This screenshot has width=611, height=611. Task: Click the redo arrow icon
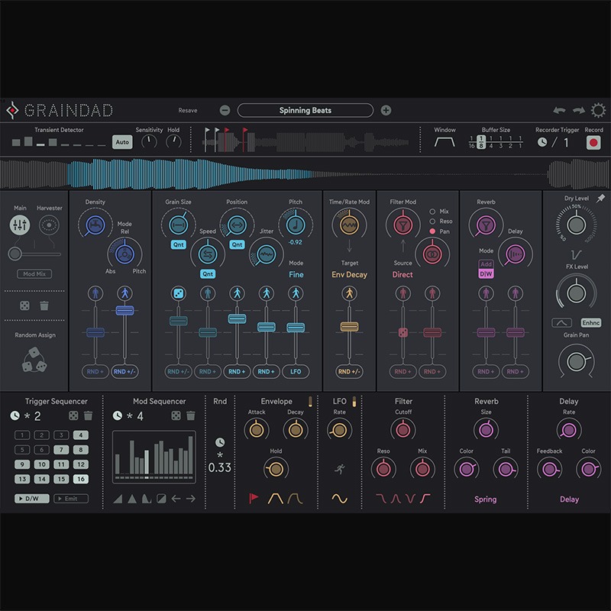[579, 111]
